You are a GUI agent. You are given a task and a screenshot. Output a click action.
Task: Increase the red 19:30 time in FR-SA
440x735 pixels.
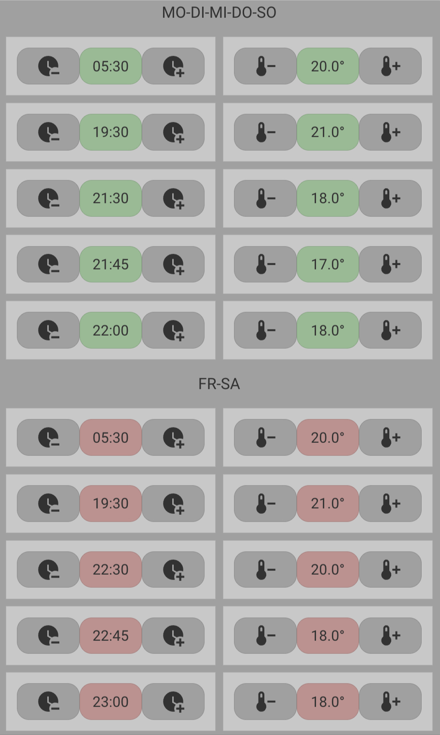coord(173,504)
